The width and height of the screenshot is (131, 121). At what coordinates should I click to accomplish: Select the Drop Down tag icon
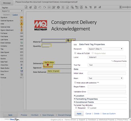pos(22,71)
